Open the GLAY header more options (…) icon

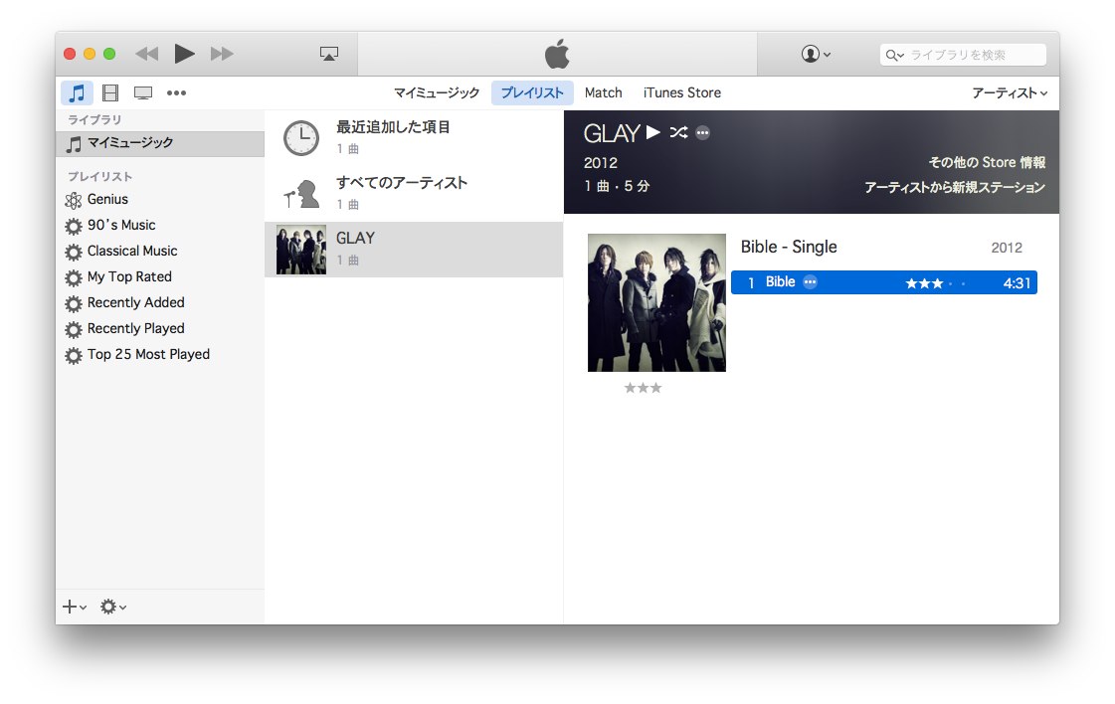coord(702,133)
